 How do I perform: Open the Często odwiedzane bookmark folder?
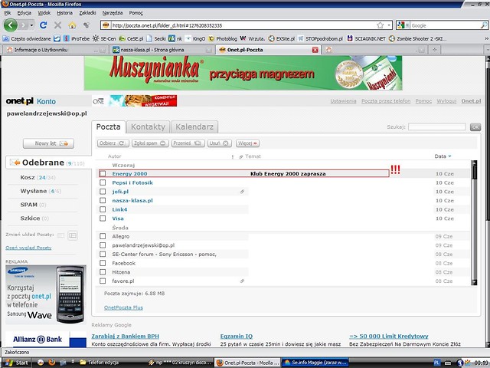27,38
